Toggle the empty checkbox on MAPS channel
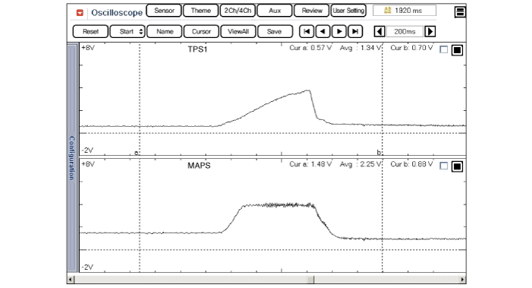Screen dimensions: 532x288 pos(443,166)
